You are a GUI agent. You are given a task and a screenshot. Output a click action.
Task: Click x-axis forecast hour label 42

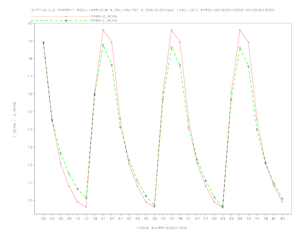[163, 219]
